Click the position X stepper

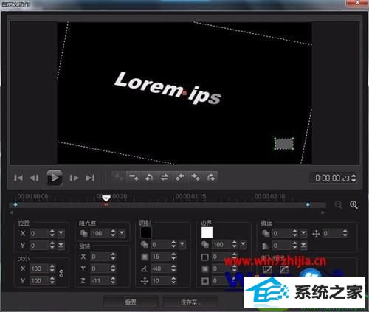52,233
